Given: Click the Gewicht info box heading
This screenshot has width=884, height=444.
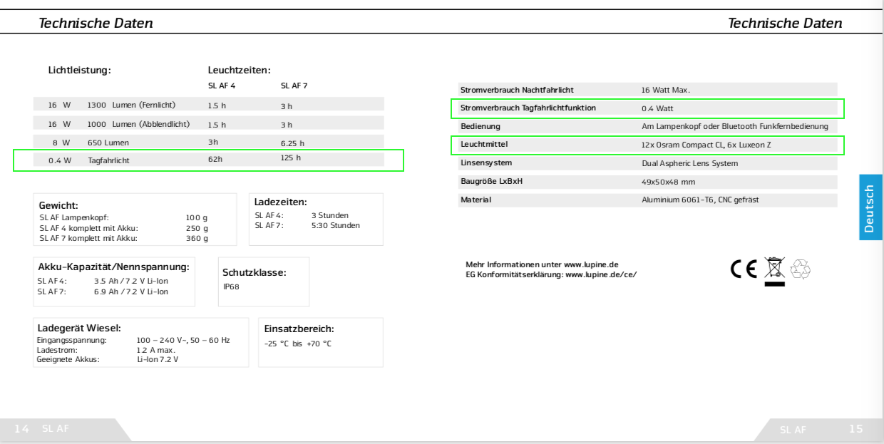Looking at the screenshot, I should pyautogui.click(x=58, y=205).
